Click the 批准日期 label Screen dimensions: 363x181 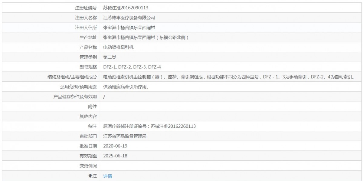click(88, 146)
